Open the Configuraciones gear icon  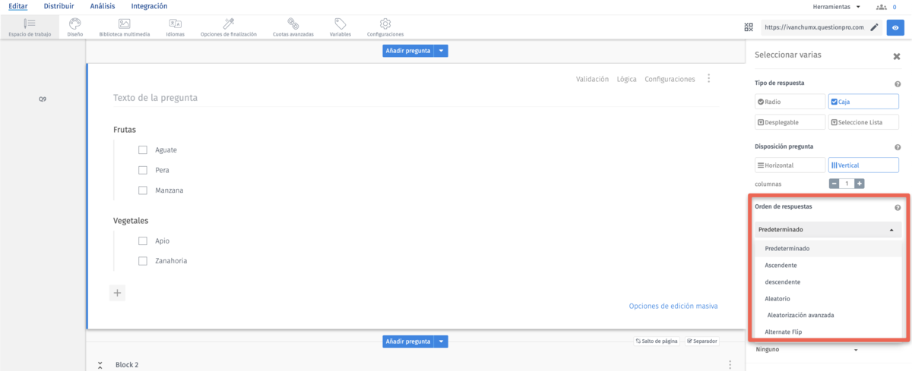(x=385, y=24)
